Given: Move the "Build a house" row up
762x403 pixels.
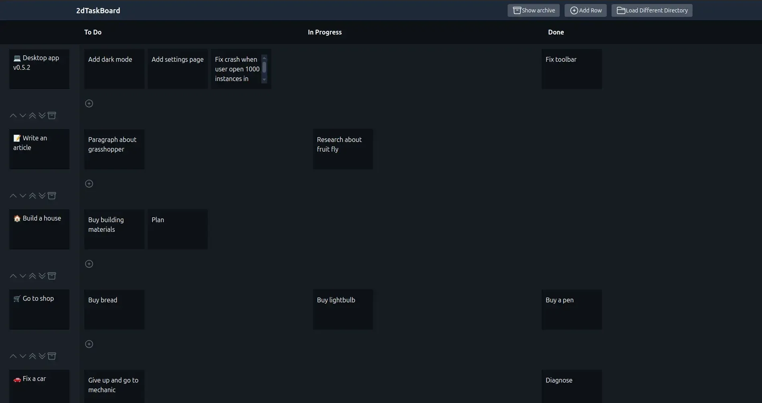Looking at the screenshot, I should click(x=12, y=276).
